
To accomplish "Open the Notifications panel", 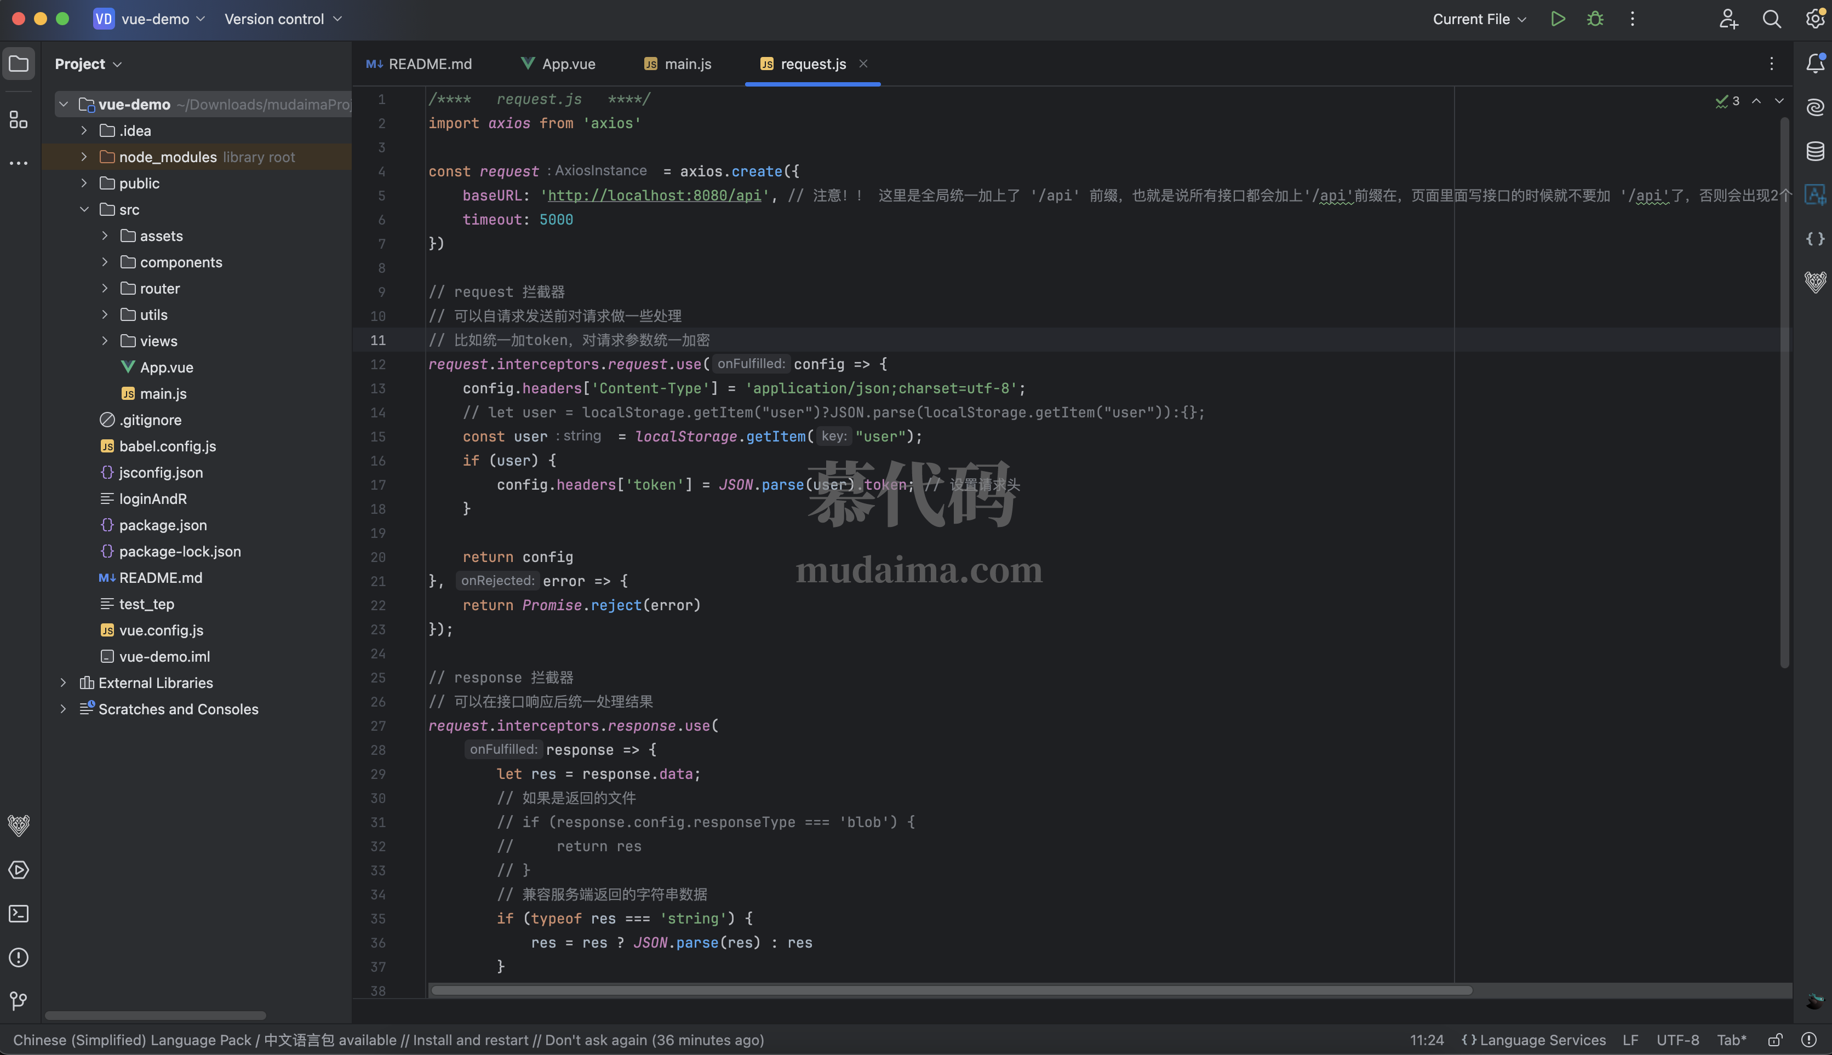I will 1816,64.
